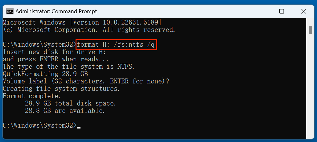Click the Command Prompt title bar icon
The height and width of the screenshot is (142, 317).
click(10, 11)
